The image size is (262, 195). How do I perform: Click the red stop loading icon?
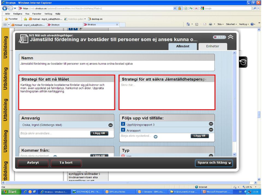click(x=196, y=8)
